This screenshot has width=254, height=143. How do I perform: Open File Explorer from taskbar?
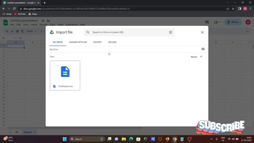(x=124, y=139)
